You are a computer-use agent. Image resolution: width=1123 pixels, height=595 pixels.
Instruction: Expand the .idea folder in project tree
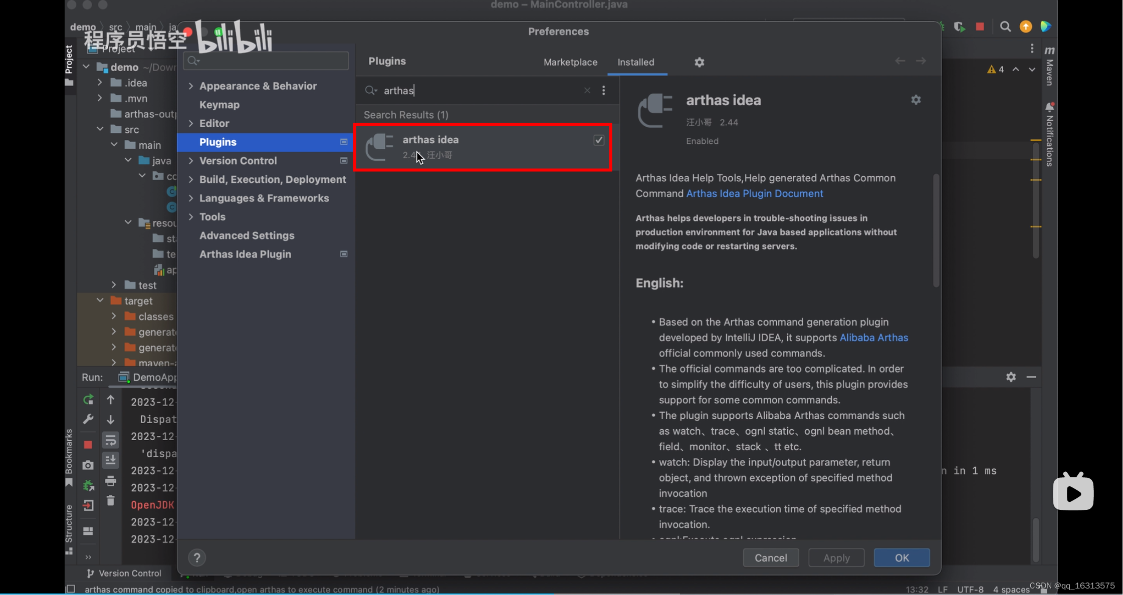(100, 83)
